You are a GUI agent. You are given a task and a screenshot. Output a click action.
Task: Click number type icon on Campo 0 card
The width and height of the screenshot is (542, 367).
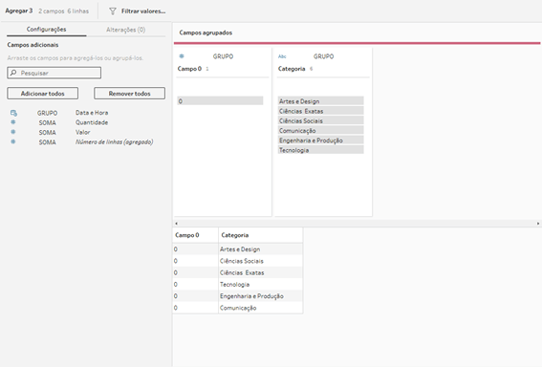(x=182, y=56)
